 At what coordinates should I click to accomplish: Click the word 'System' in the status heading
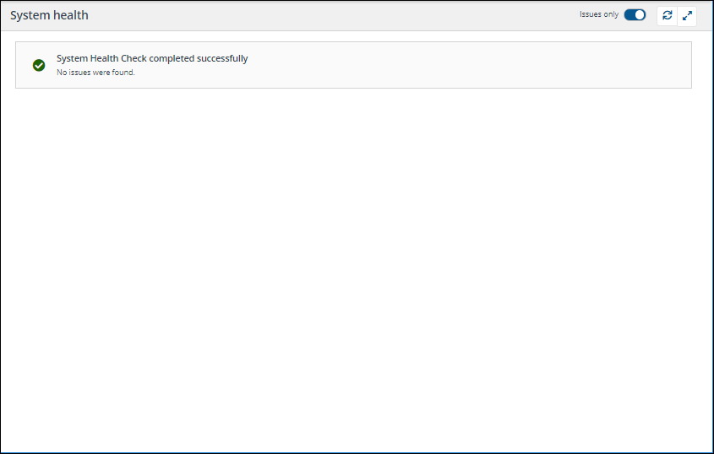click(72, 59)
